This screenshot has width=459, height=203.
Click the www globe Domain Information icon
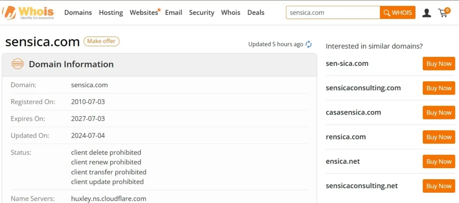(17, 64)
